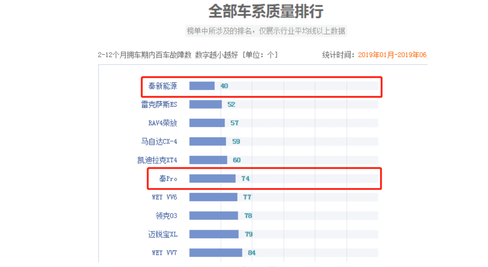
Task: Click the 秦新能源 car label
Action: (x=163, y=86)
